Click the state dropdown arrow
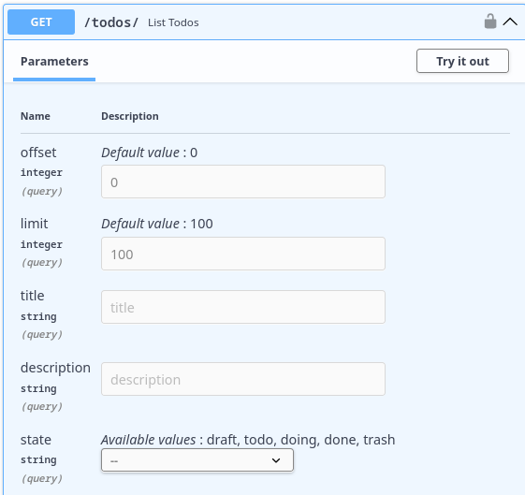525x495 pixels. pyautogui.click(x=276, y=460)
